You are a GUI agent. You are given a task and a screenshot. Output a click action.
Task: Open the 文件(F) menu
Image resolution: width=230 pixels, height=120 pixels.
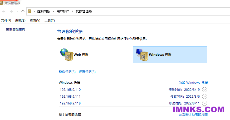click(6, 21)
